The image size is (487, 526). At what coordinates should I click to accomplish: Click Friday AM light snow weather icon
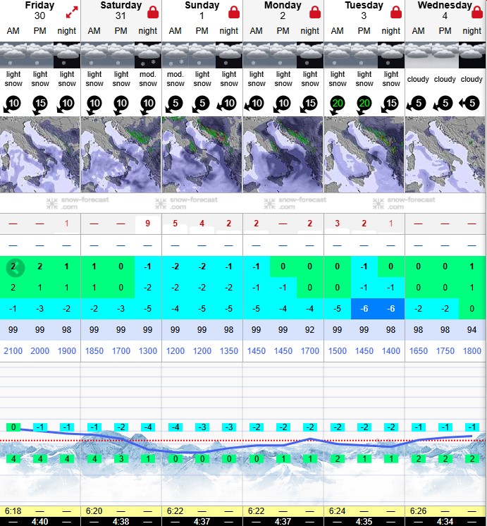13,55
